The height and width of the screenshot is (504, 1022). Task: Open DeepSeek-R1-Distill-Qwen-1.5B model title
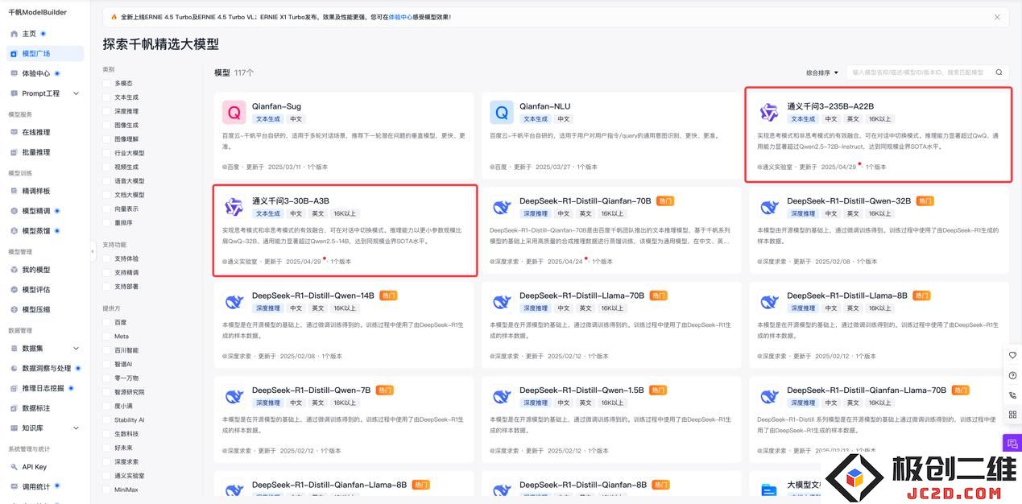click(581, 390)
